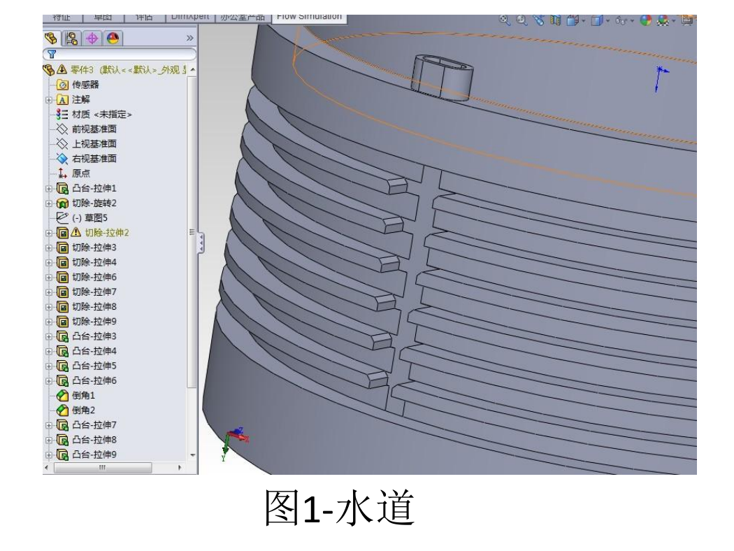Click the Display Style cube icon
The width and height of the screenshot is (734, 551).
597,20
